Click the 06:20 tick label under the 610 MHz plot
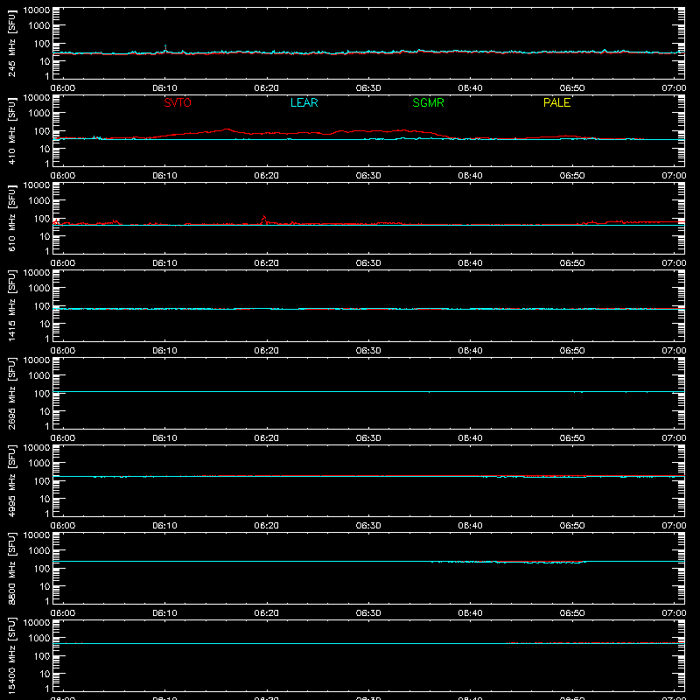700x700 pixels. click(267, 263)
